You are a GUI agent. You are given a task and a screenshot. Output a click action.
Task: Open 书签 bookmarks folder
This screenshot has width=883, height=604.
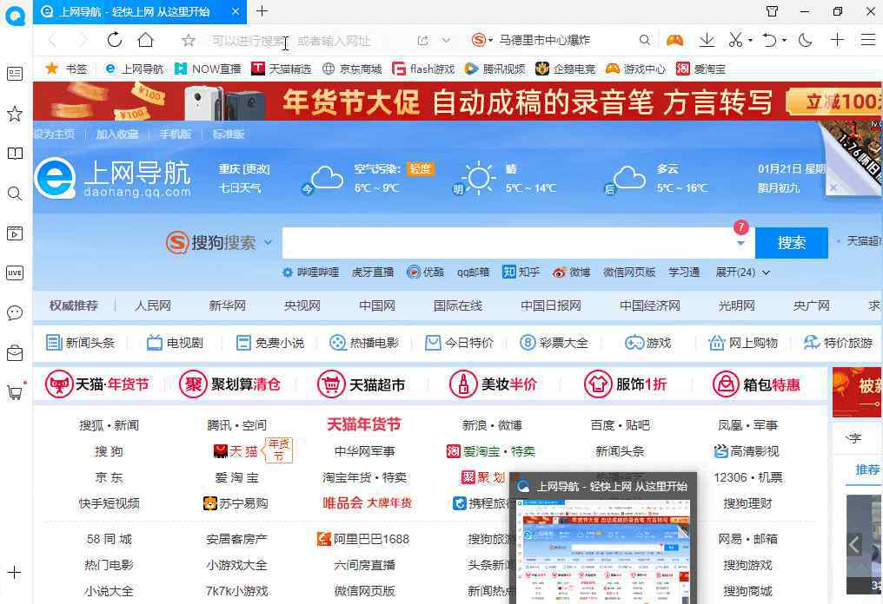pos(67,69)
